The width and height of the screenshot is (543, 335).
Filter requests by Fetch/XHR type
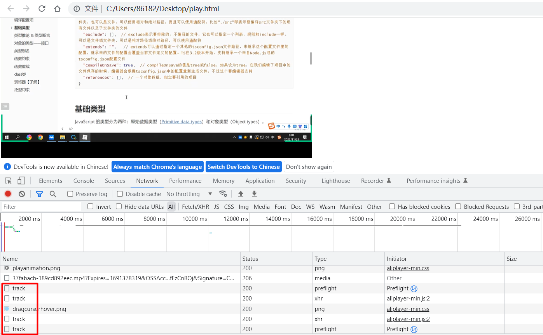[x=196, y=207]
